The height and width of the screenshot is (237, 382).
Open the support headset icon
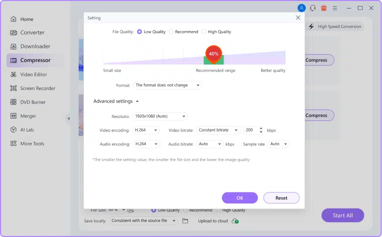pyautogui.click(x=312, y=8)
